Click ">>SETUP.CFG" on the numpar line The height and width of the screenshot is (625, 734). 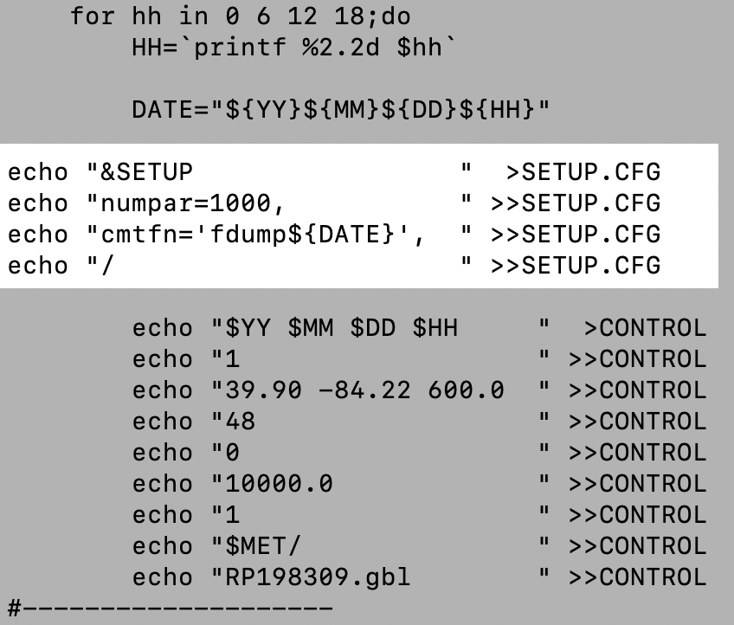pyautogui.click(x=575, y=203)
